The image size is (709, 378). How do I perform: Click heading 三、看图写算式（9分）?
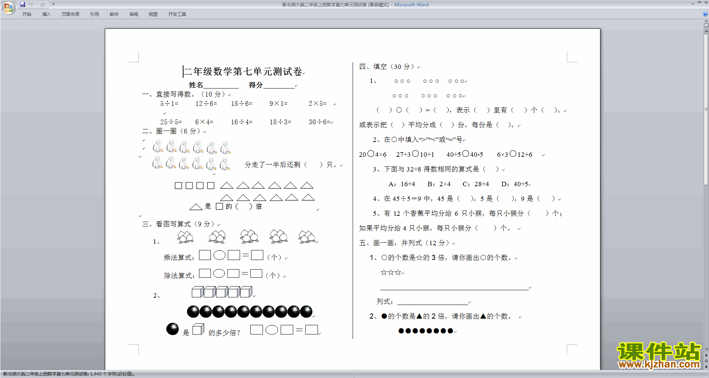(179, 224)
